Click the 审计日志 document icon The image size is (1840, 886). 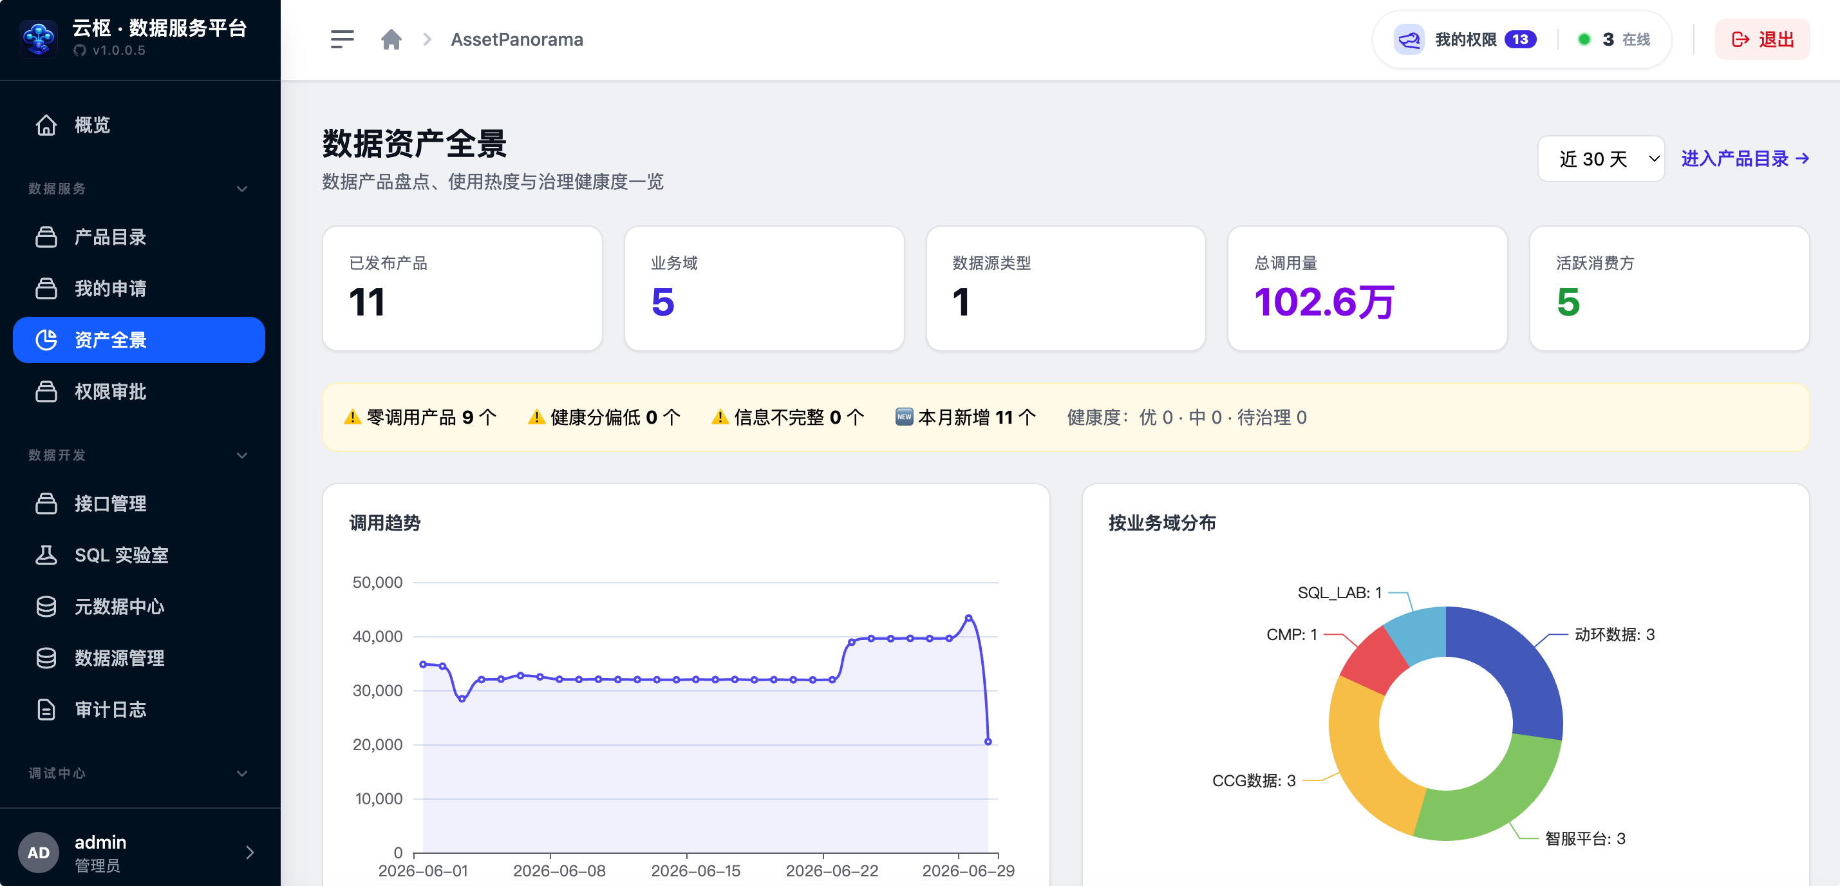[46, 710]
